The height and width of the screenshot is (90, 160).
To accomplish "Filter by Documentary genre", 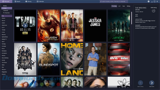I will pos(5,58).
